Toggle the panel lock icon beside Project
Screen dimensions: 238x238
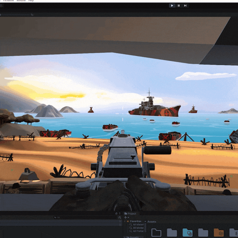point(116,214)
